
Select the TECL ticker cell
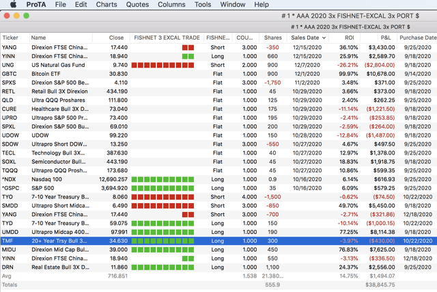click(9, 153)
